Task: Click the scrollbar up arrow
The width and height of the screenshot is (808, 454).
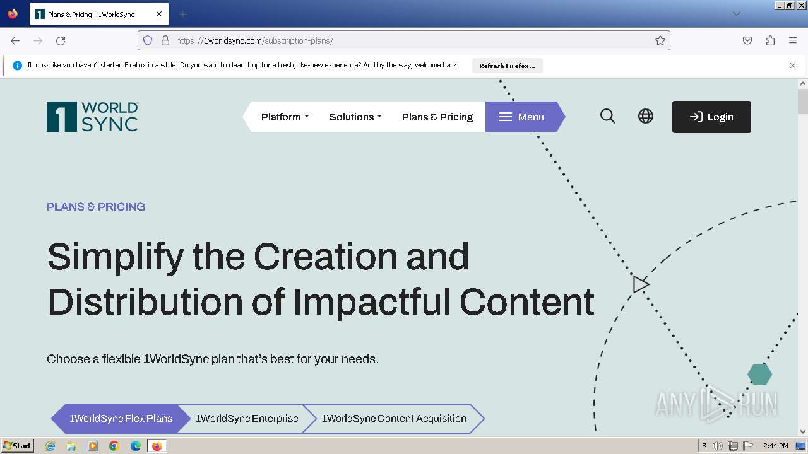Action: click(x=803, y=83)
